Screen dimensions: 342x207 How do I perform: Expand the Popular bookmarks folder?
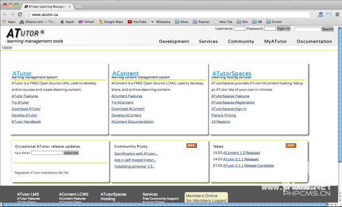click(x=201, y=22)
